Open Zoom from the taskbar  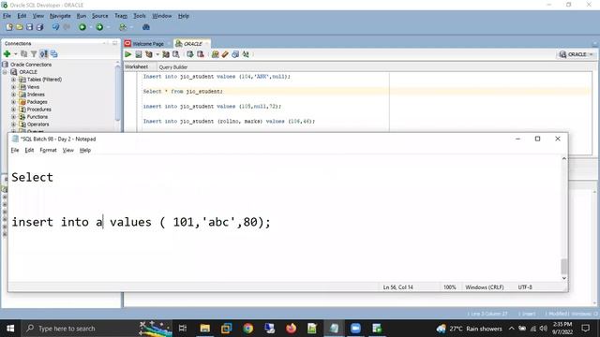[355, 329]
